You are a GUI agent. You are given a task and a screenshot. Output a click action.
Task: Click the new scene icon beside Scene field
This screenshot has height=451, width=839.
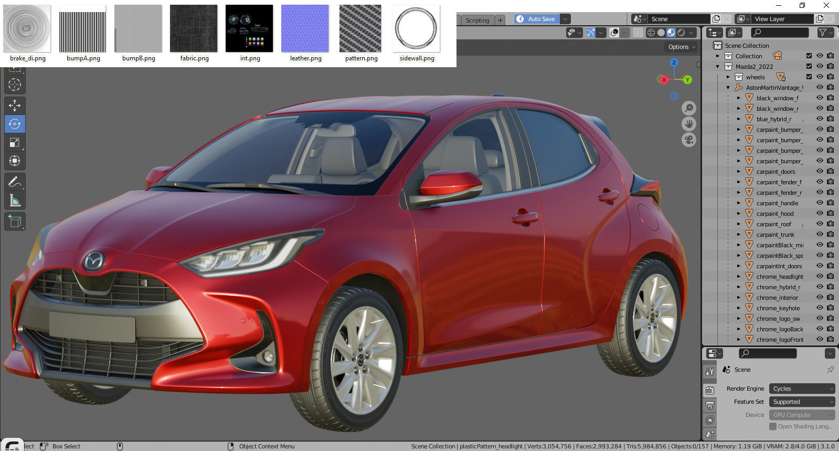click(716, 19)
